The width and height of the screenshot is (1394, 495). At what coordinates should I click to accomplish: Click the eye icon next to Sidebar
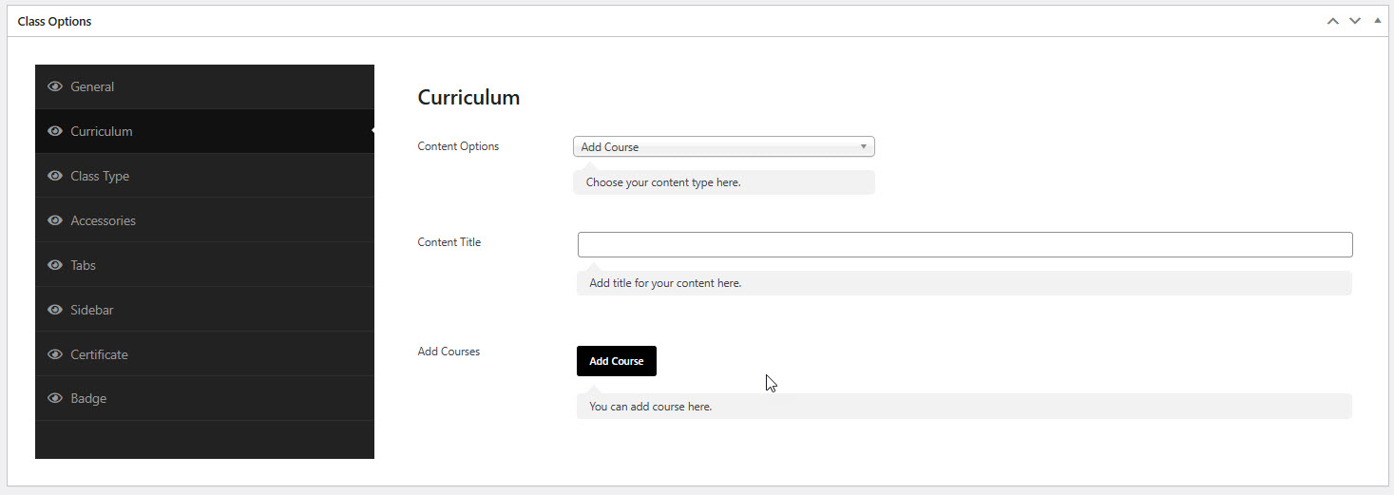point(55,310)
